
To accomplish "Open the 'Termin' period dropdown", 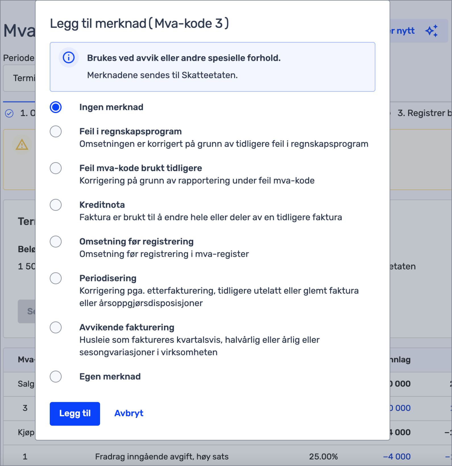I will coord(19,78).
